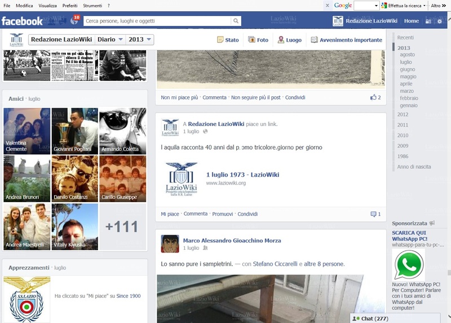Click the notifications globe icon with badge

tap(73, 21)
